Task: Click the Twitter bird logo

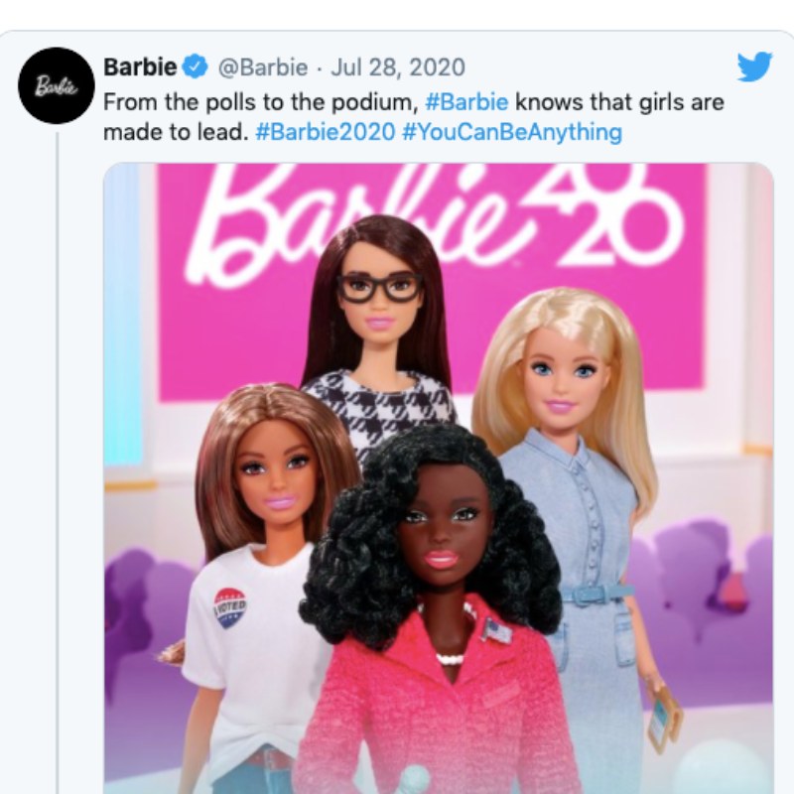Action: click(x=754, y=66)
